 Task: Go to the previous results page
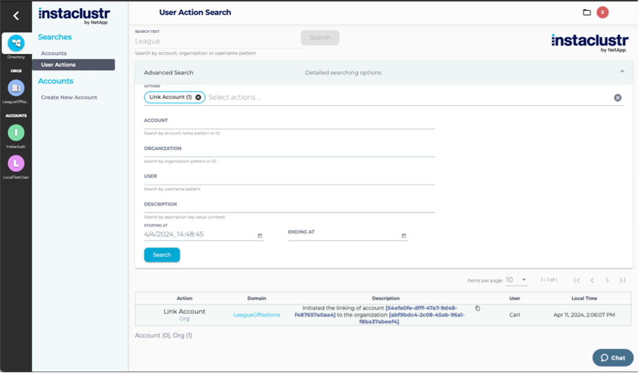[x=592, y=280]
